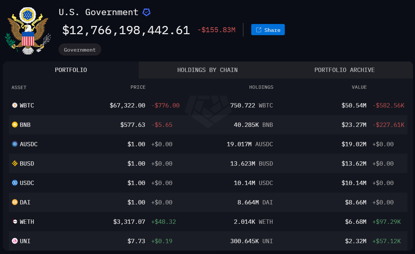415x254 pixels.
Task: Click the $8.66M DAI value
Action: 356,202
